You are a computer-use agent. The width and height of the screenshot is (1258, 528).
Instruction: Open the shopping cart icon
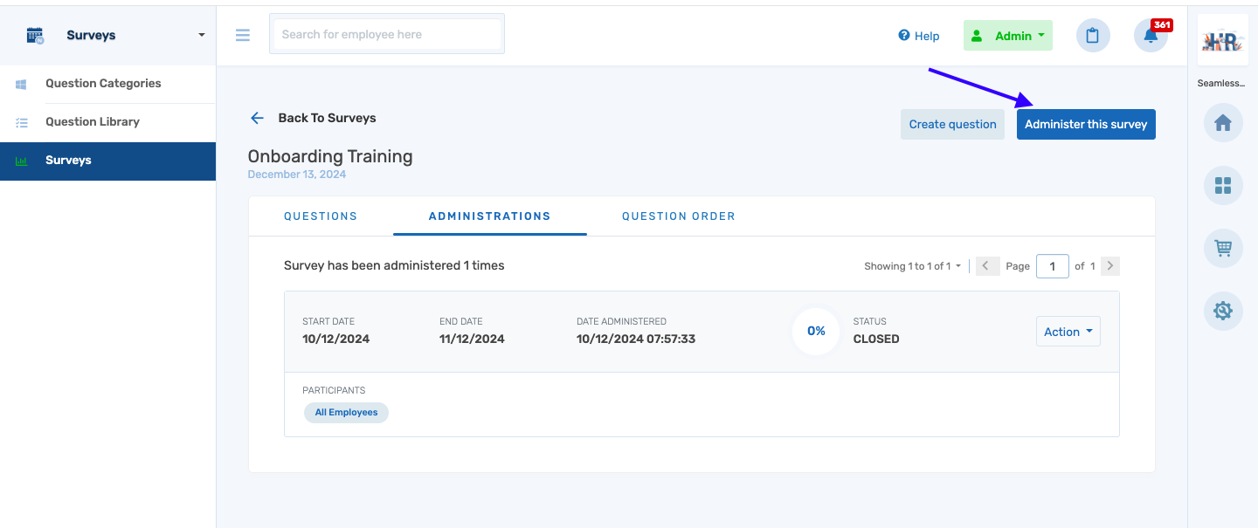1222,248
